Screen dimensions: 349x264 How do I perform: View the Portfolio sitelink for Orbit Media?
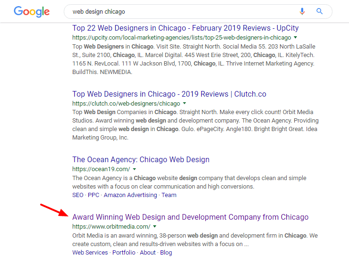click(123, 252)
